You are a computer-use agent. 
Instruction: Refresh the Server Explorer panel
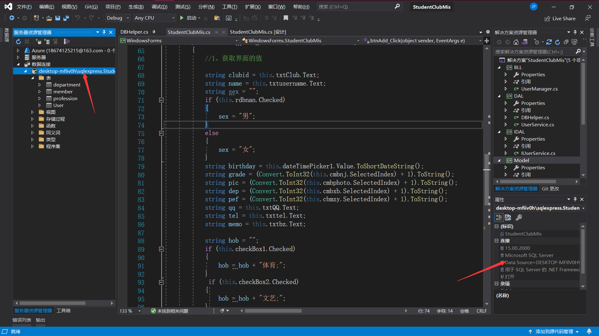(x=18, y=41)
